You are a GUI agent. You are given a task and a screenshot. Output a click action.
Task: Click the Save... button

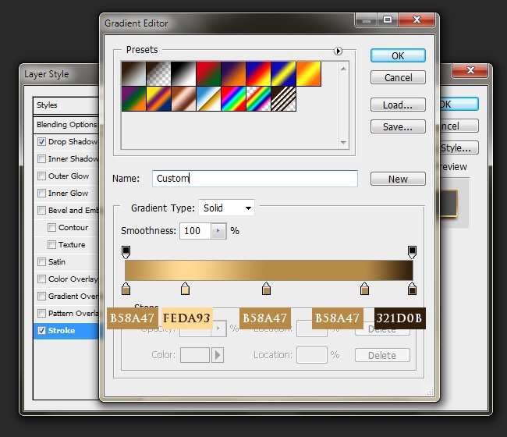(x=398, y=126)
